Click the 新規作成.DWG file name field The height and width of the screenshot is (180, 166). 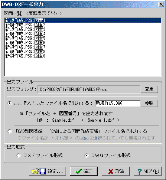(x=118, y=103)
